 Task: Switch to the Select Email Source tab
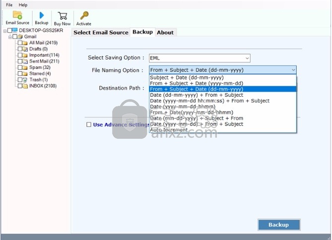(101, 32)
